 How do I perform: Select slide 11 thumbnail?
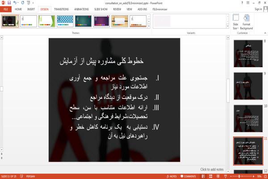[248, 151]
